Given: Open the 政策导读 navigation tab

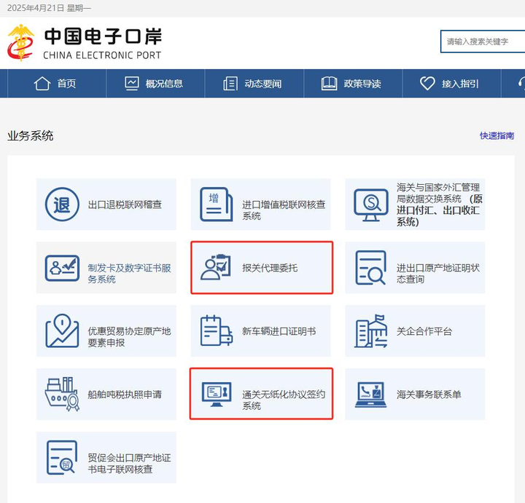Looking at the screenshot, I should [x=353, y=83].
